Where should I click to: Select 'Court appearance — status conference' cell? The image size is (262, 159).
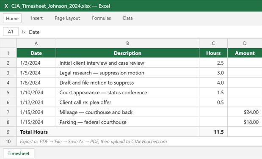pos(127,92)
